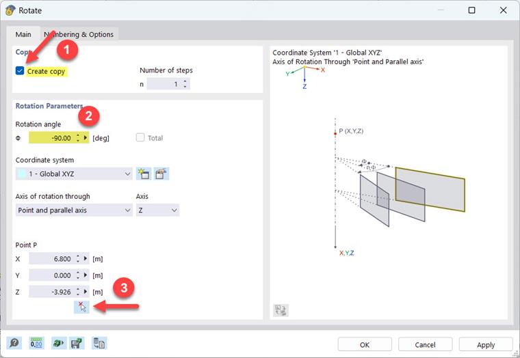Click the '[deg]' unit label
This screenshot has width=520, height=358.
pos(101,138)
